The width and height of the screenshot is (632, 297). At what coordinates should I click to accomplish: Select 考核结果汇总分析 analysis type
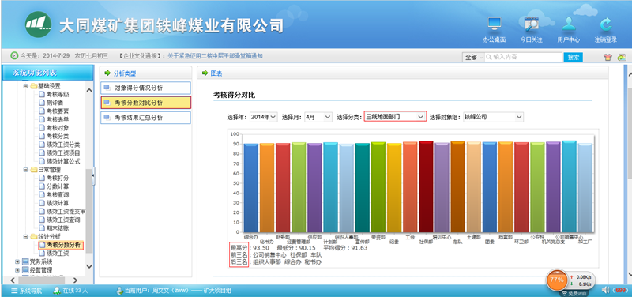145,118
